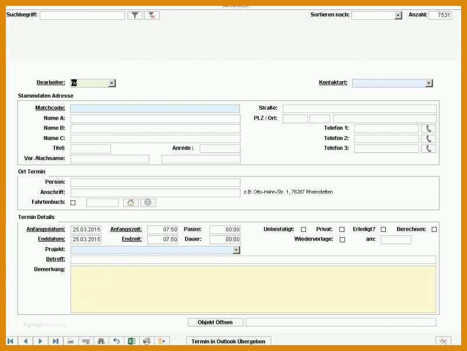Check the Unbestätigt checkbox

[x=304, y=230]
